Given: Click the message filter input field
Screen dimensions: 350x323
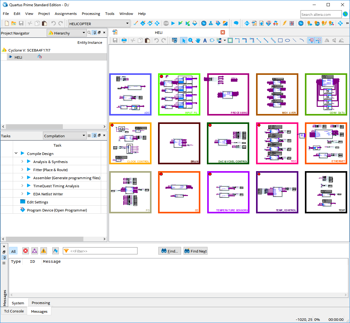Looking at the screenshot, I should pyautogui.click(x=100, y=251).
